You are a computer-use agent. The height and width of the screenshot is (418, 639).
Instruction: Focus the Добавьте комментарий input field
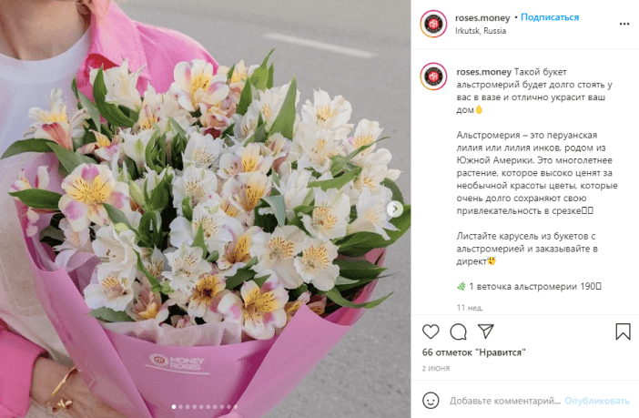[505, 401]
